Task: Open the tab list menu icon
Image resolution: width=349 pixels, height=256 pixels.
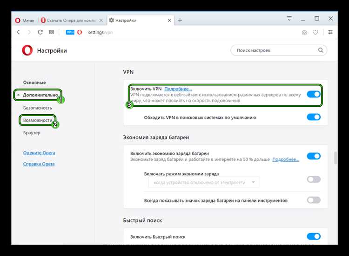Action: (289, 19)
